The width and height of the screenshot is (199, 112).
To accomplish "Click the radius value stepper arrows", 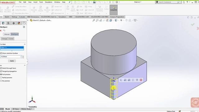I will [23, 57].
